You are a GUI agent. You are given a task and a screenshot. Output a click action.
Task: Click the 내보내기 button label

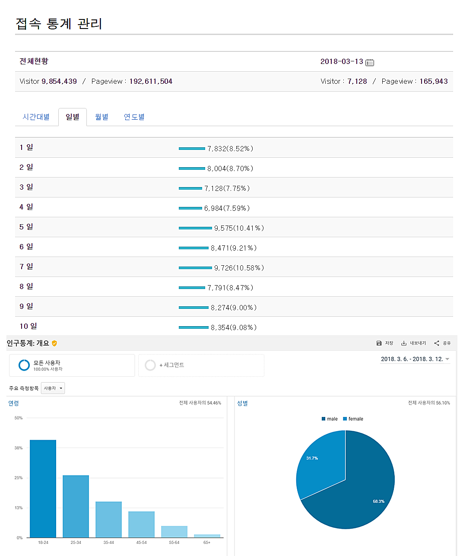click(x=418, y=343)
